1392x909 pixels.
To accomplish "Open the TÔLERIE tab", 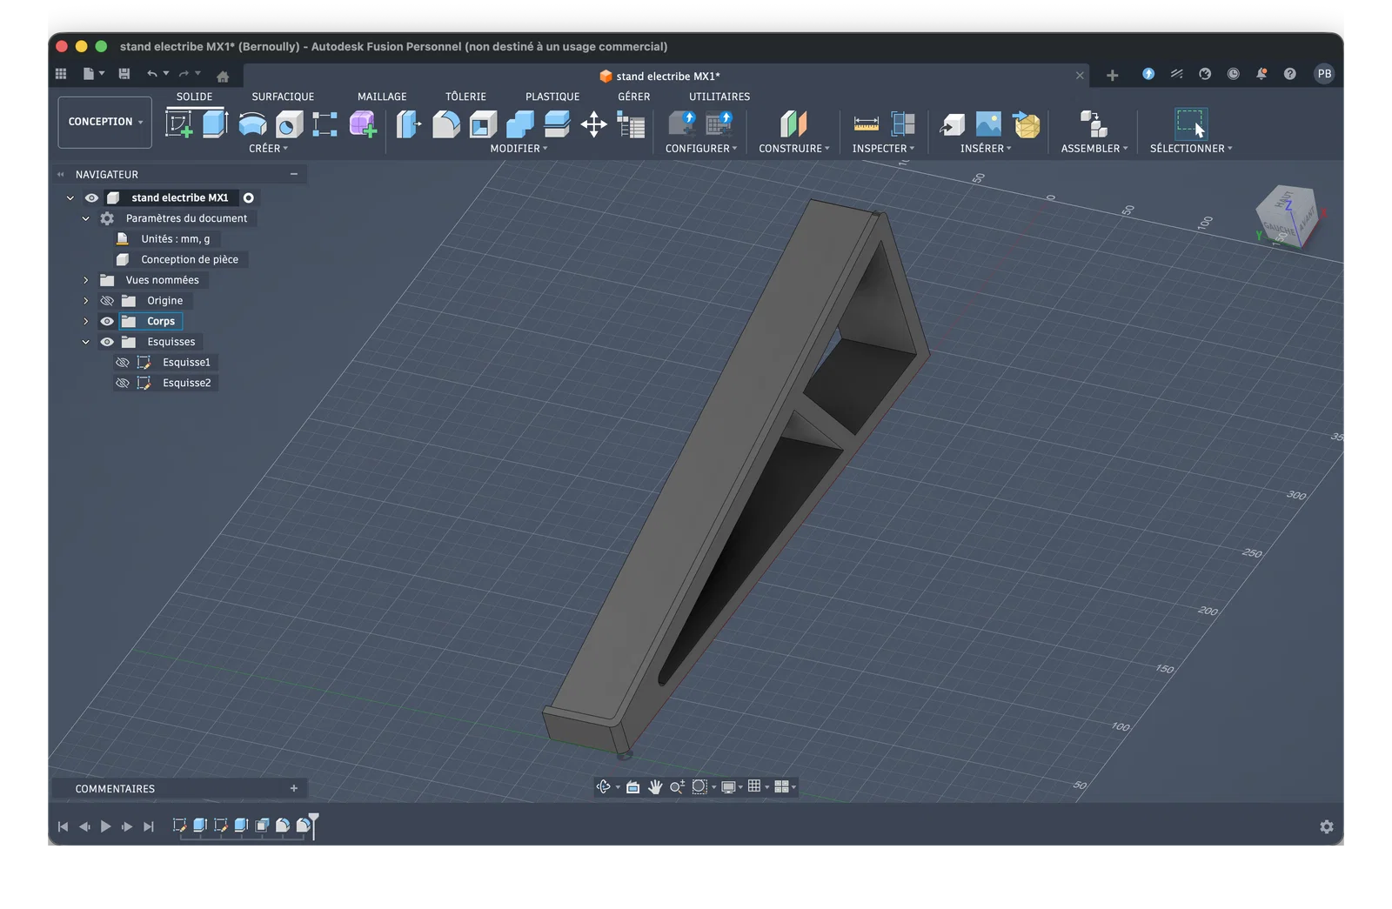I will point(465,97).
